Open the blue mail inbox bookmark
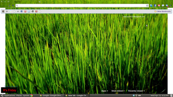This screenshot has height=97, width=173. (29, 11)
